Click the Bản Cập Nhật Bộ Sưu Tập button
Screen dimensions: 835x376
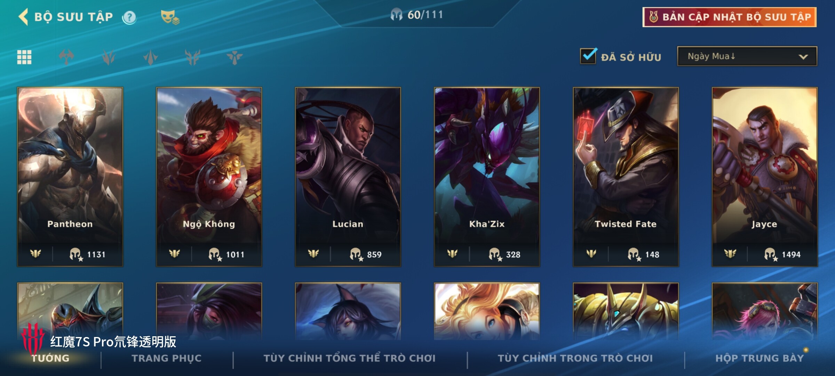[730, 17]
